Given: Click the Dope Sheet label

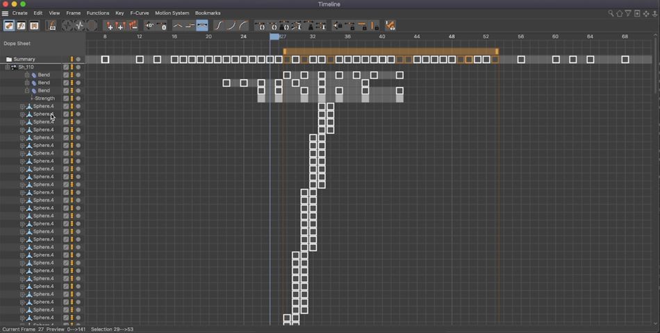Looking at the screenshot, I should tap(17, 43).
